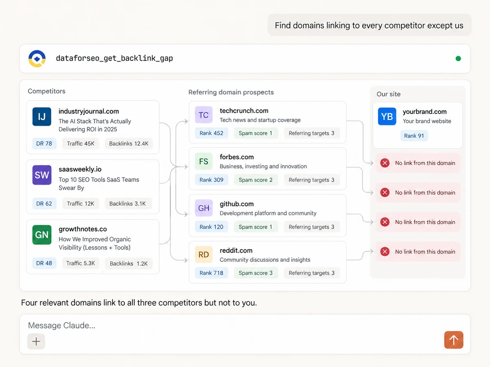Click the Rank 91 badge

click(414, 136)
